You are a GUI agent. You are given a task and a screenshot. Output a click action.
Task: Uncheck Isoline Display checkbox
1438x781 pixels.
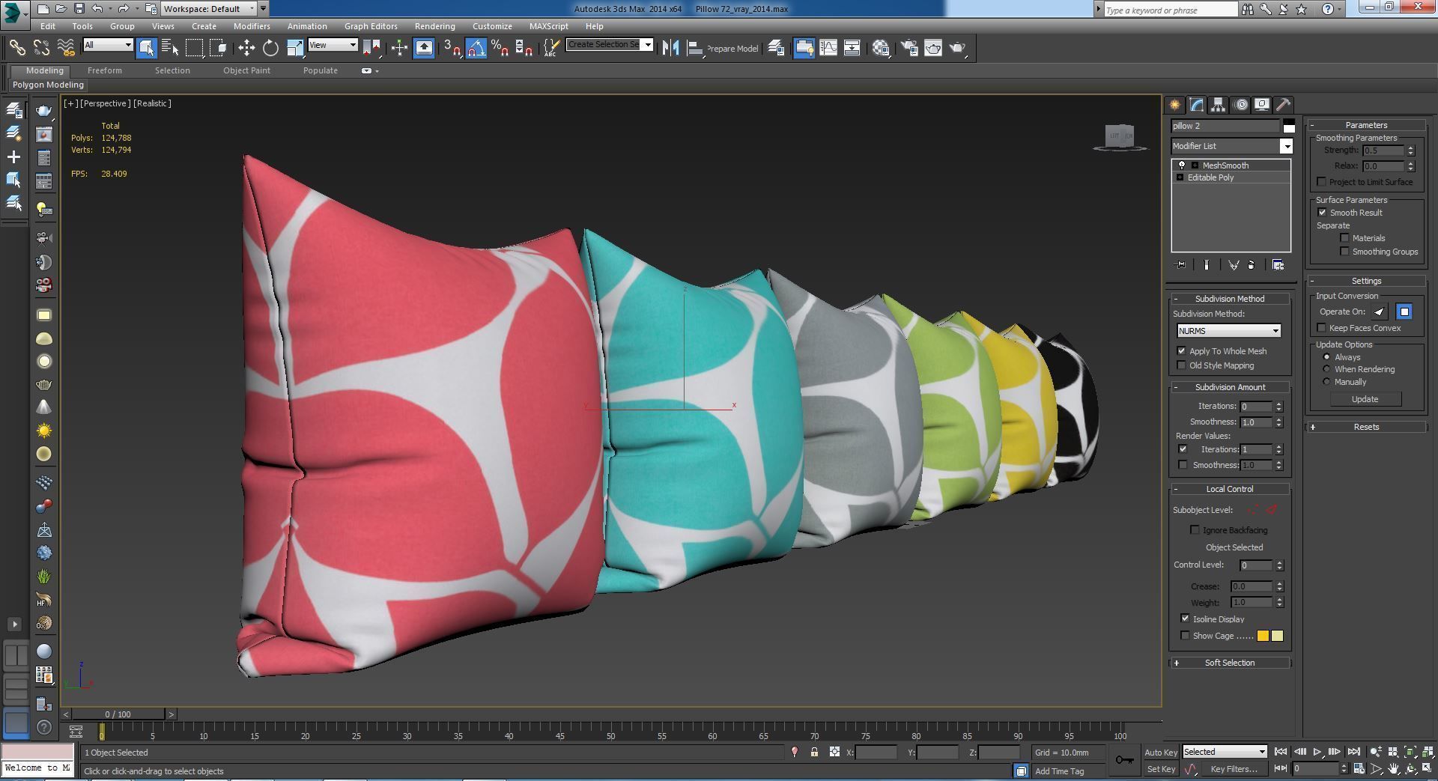click(x=1185, y=619)
